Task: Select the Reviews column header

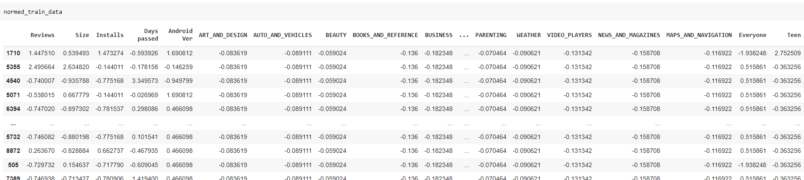Action: pyautogui.click(x=43, y=35)
